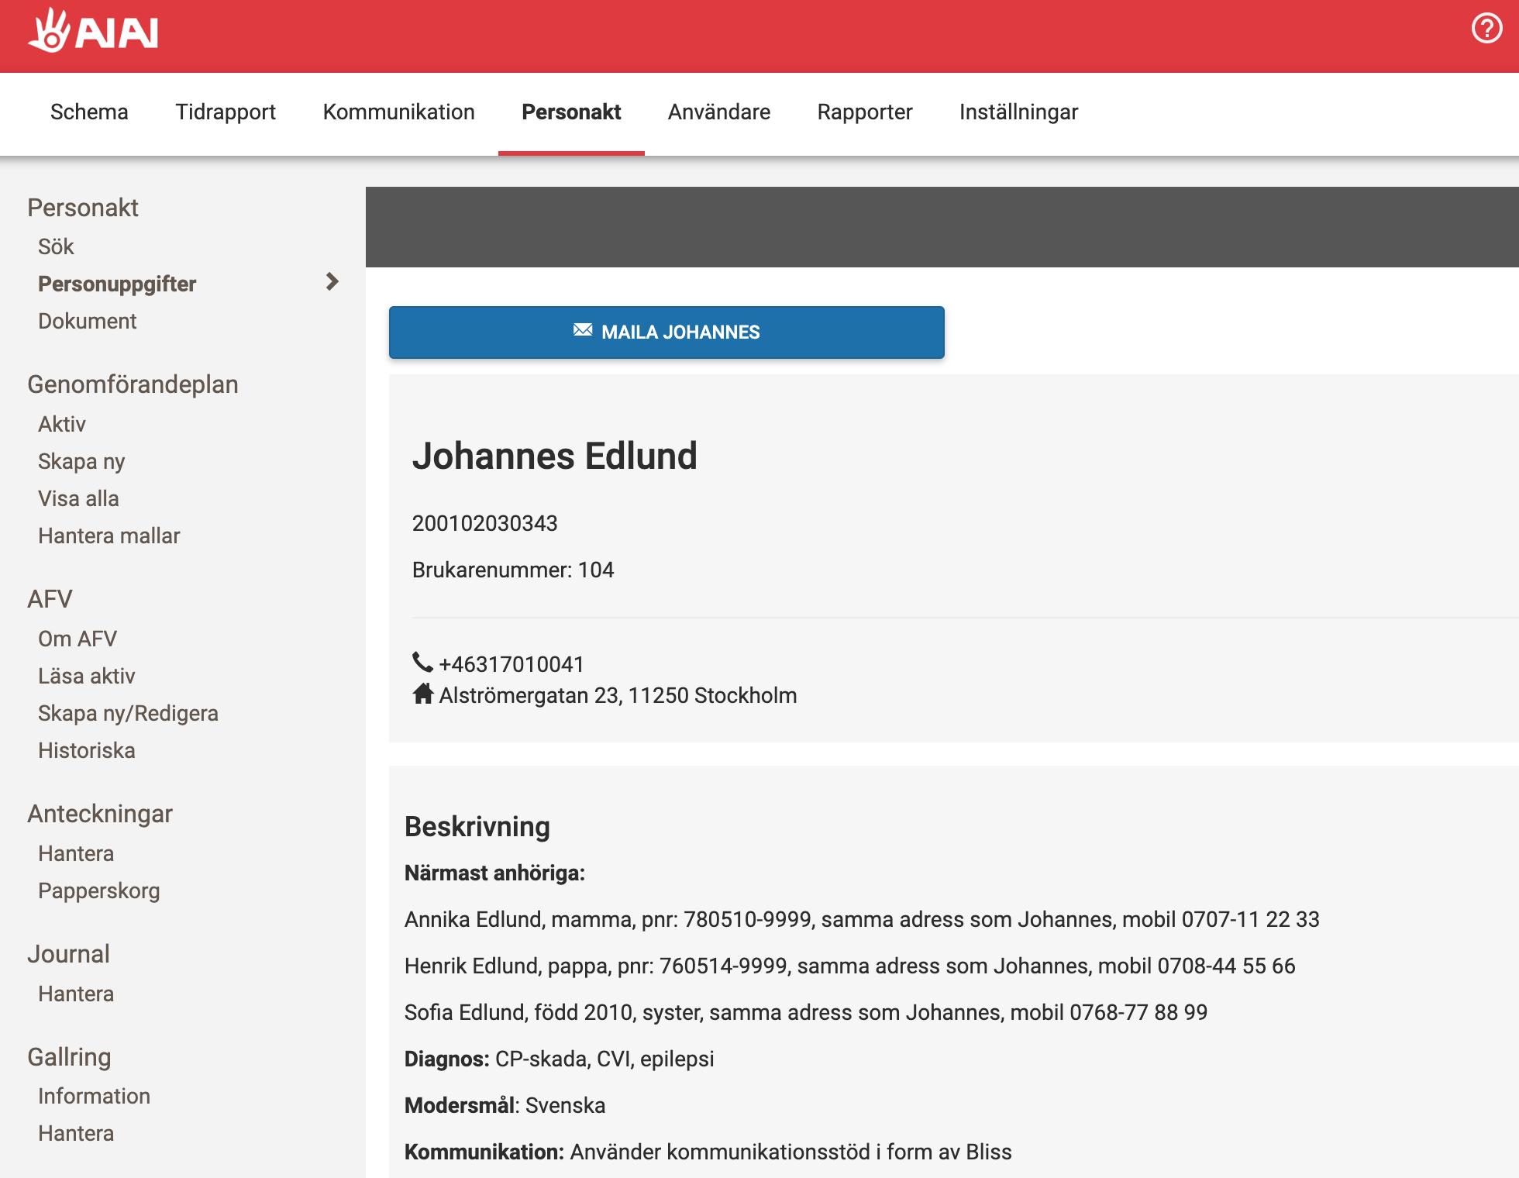Screen dimensions: 1519x1178
Task: Click the phone icon beside +46317010041
Action: (422, 663)
